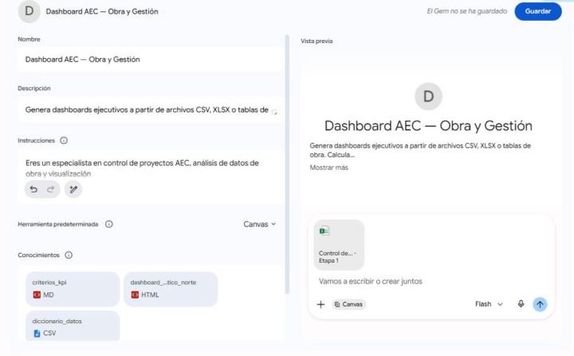This screenshot has height=356, width=574.
Task: Edit the Nombre input field
Action: coord(150,59)
